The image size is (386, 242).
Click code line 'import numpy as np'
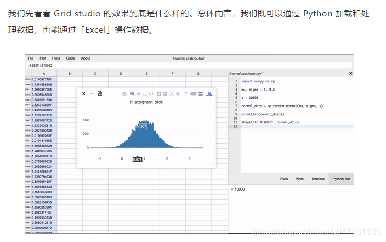[258, 81]
